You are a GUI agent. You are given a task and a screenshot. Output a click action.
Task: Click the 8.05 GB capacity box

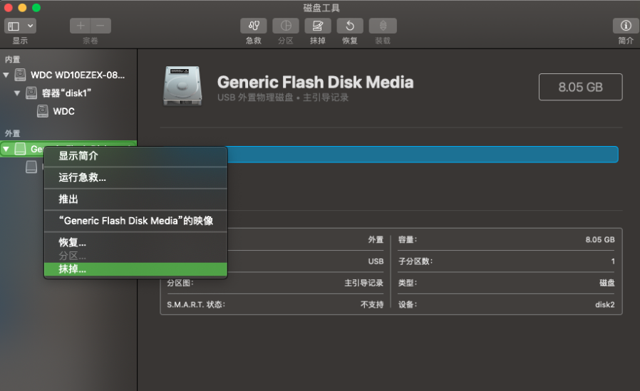(x=580, y=87)
